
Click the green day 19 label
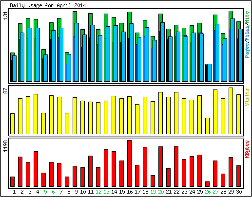[x=153, y=192]
